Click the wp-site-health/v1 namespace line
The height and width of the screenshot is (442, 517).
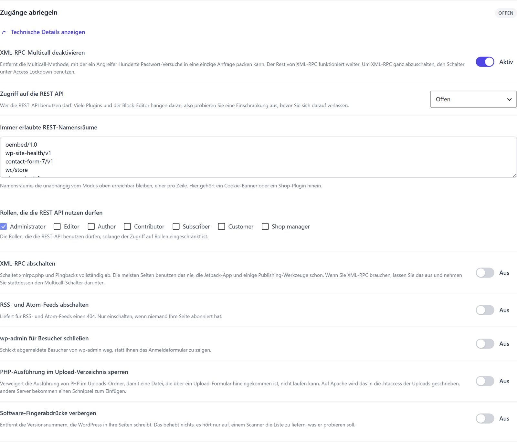pos(28,153)
